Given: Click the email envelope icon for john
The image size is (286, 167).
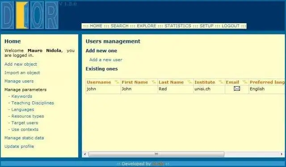Looking at the screenshot, I should [237, 88].
